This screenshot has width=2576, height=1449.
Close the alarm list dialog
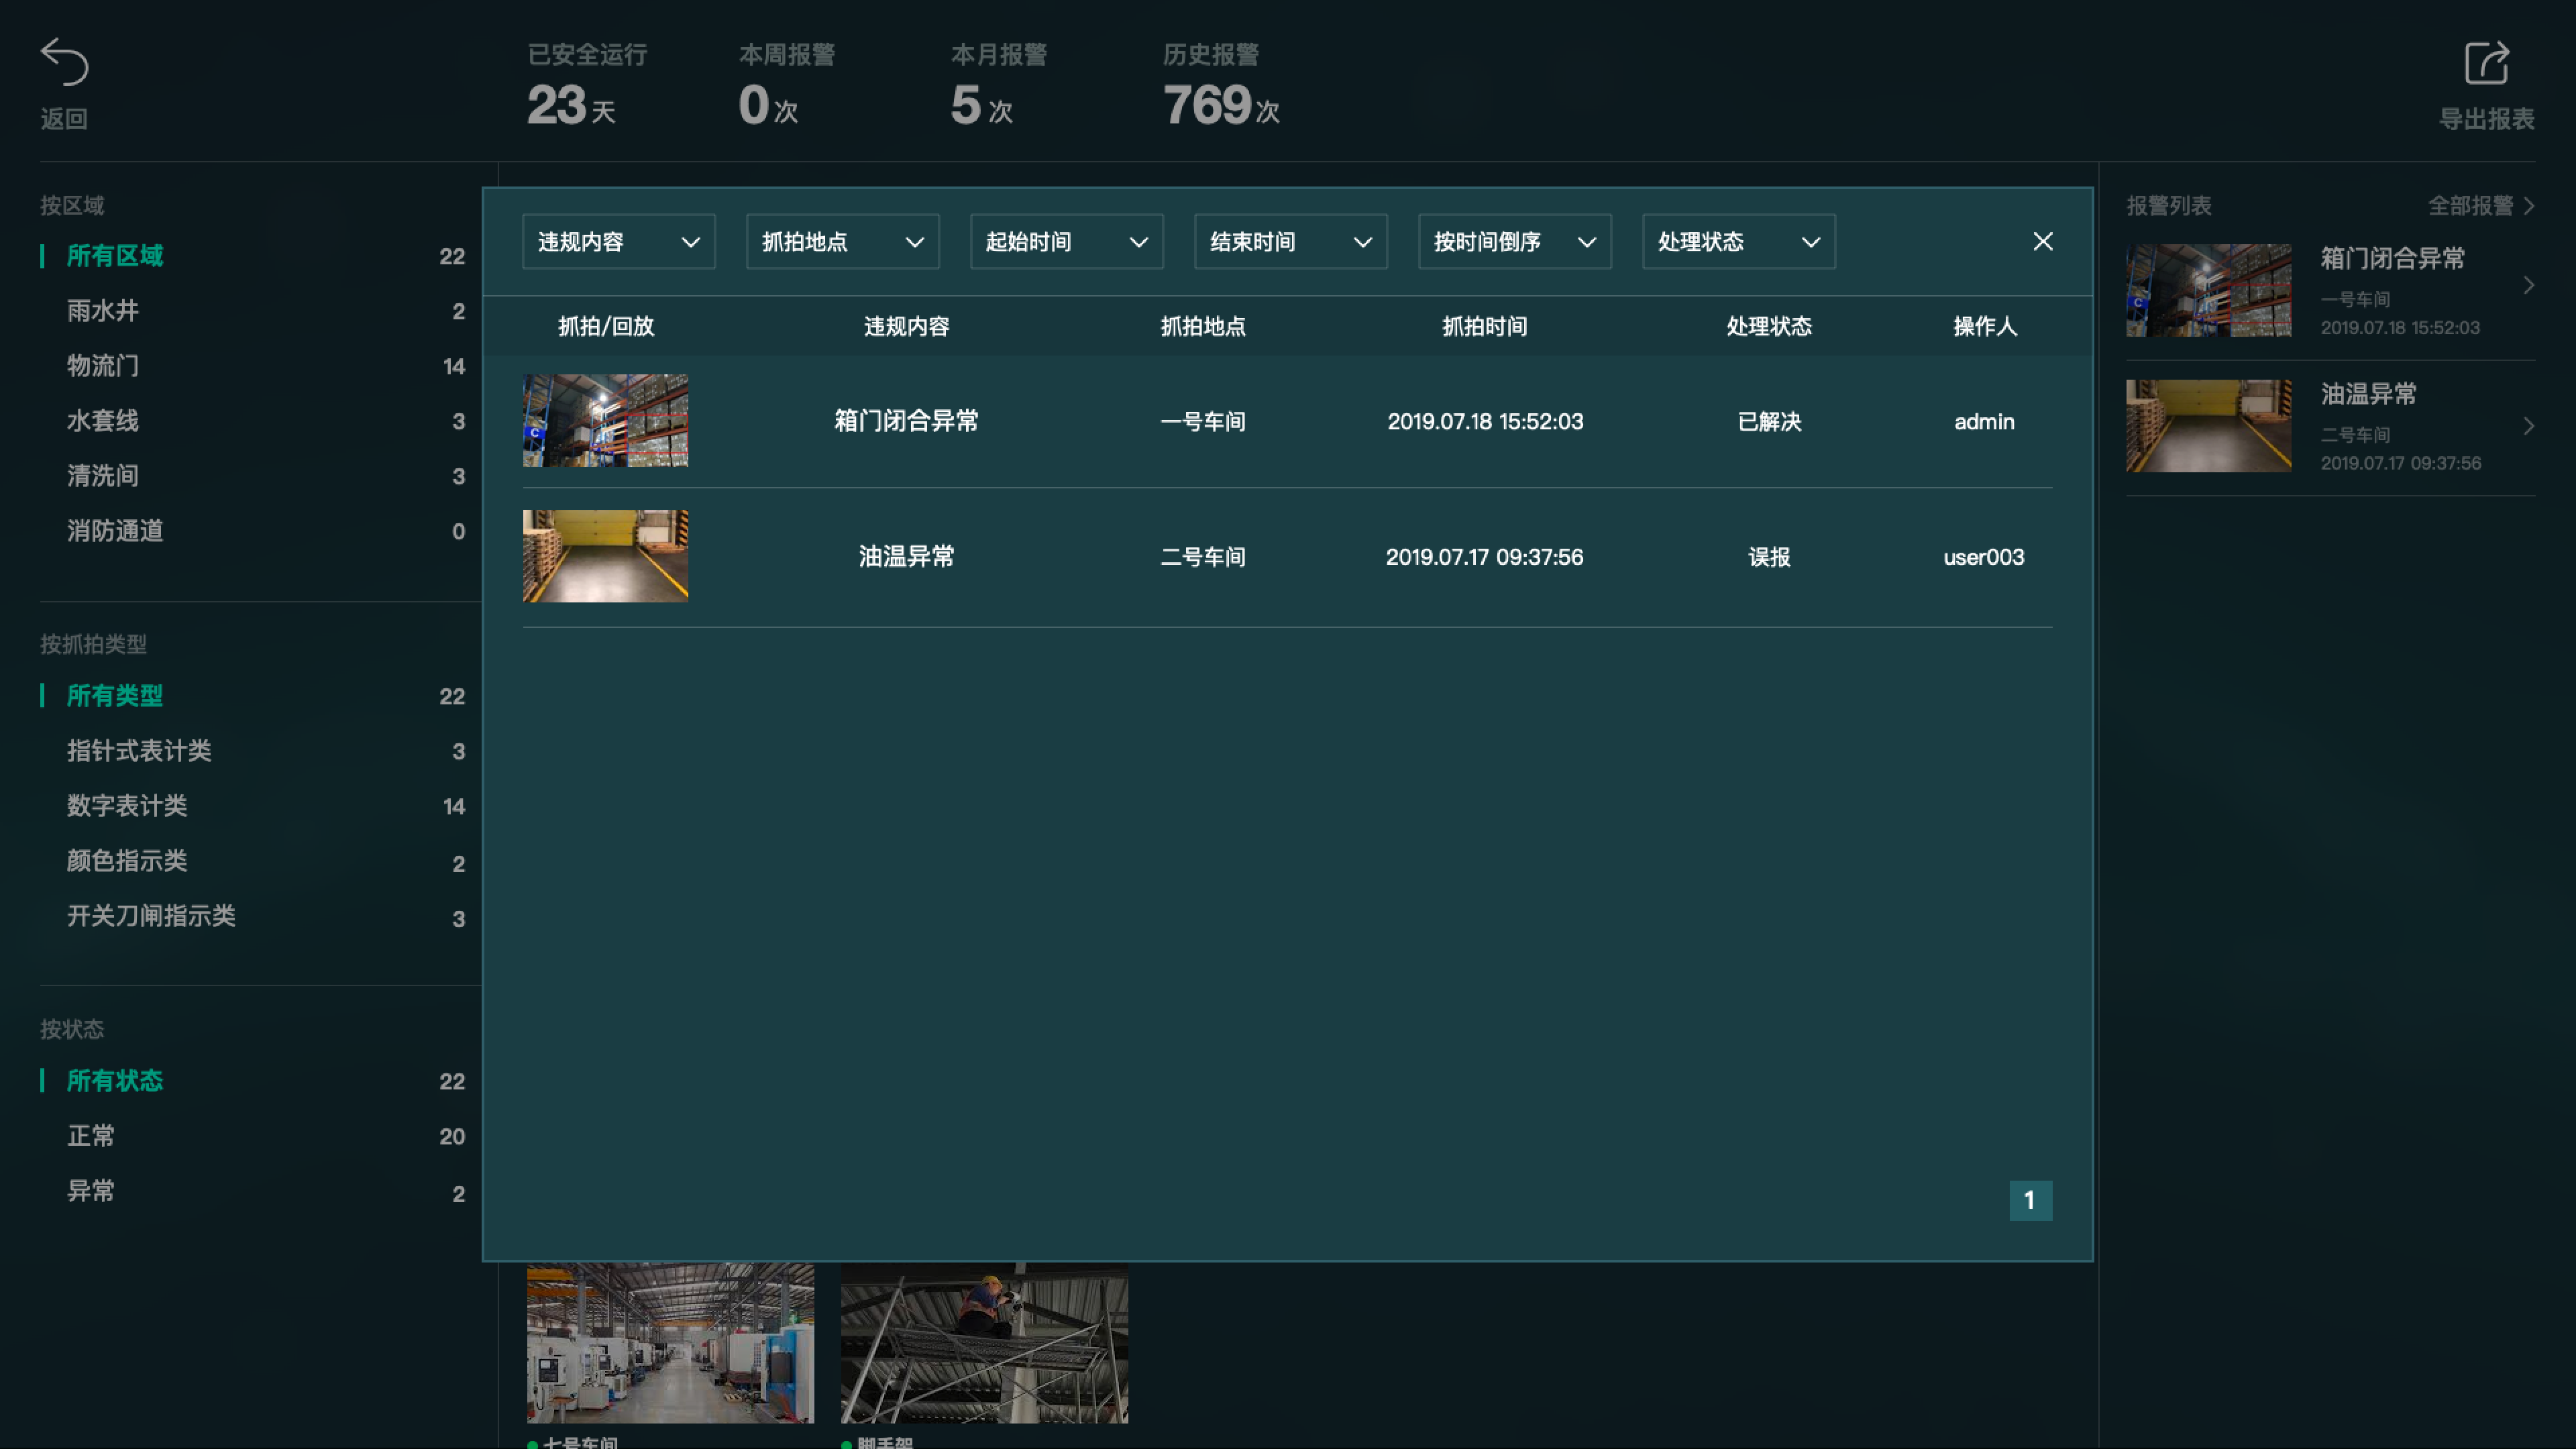2042,242
